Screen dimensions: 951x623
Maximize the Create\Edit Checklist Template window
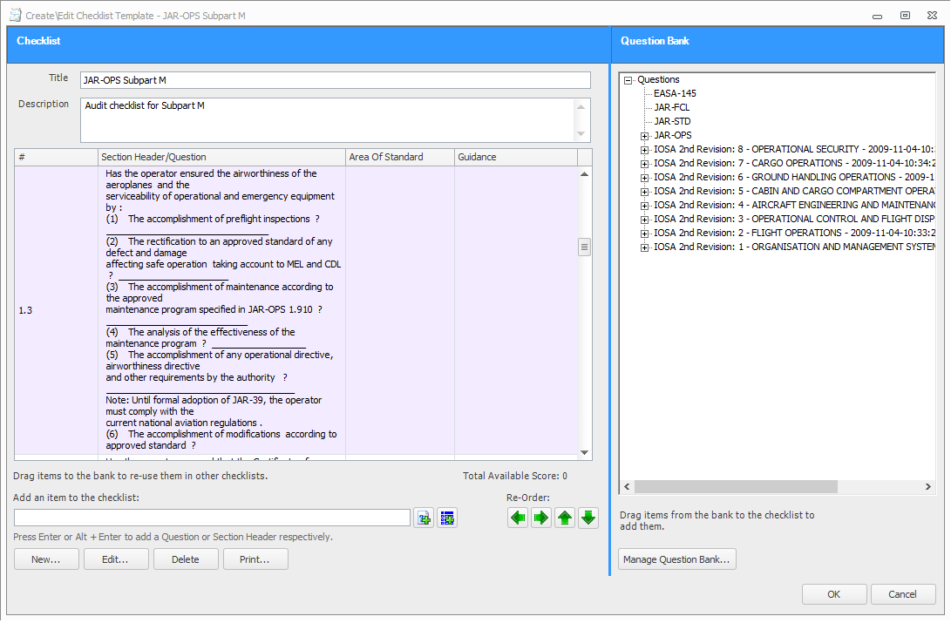click(x=905, y=16)
